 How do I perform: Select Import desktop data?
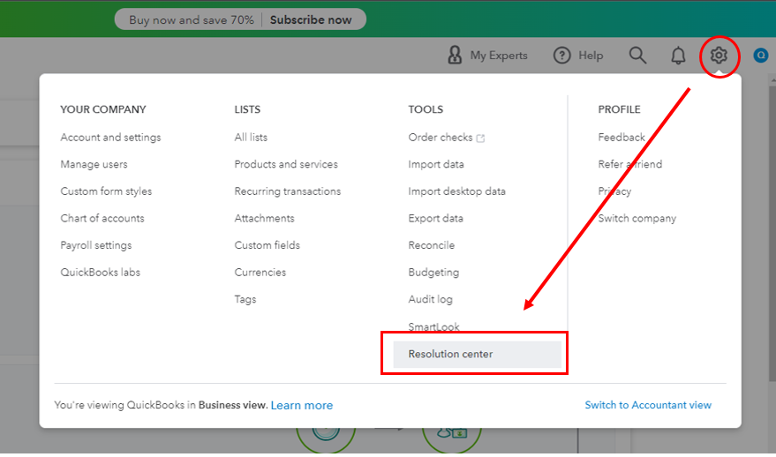tap(456, 191)
